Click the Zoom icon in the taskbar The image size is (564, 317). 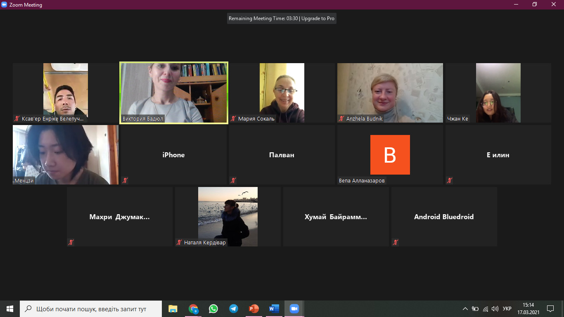(294, 309)
